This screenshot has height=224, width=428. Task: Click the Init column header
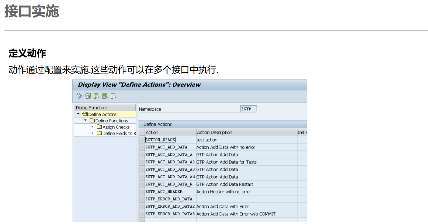pyautogui.click(x=301, y=132)
